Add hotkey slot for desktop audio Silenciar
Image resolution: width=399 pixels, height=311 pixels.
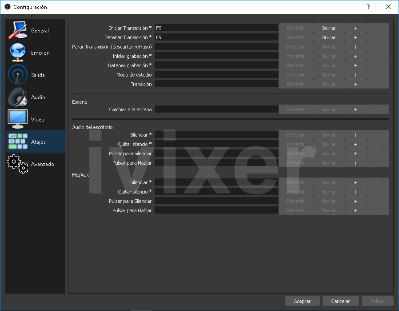[x=356, y=135]
